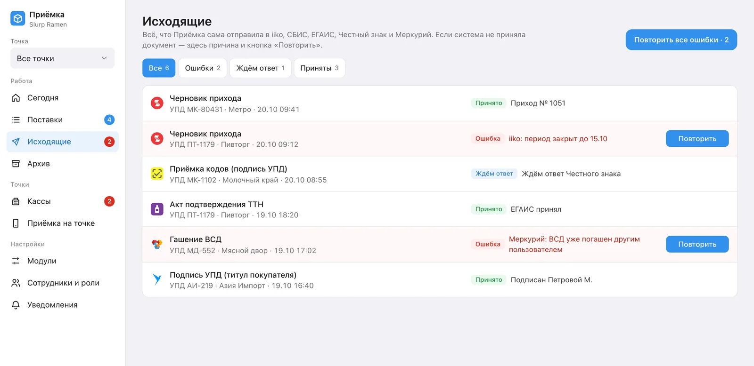
Task: Switch to the Ждём ответ 1 tab
Action: [260, 68]
